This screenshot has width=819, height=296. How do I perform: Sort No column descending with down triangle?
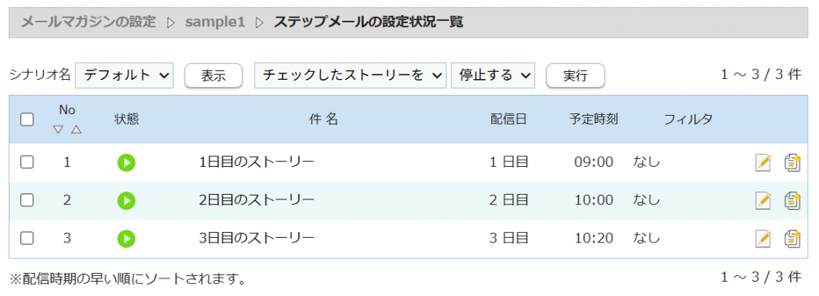(x=58, y=130)
